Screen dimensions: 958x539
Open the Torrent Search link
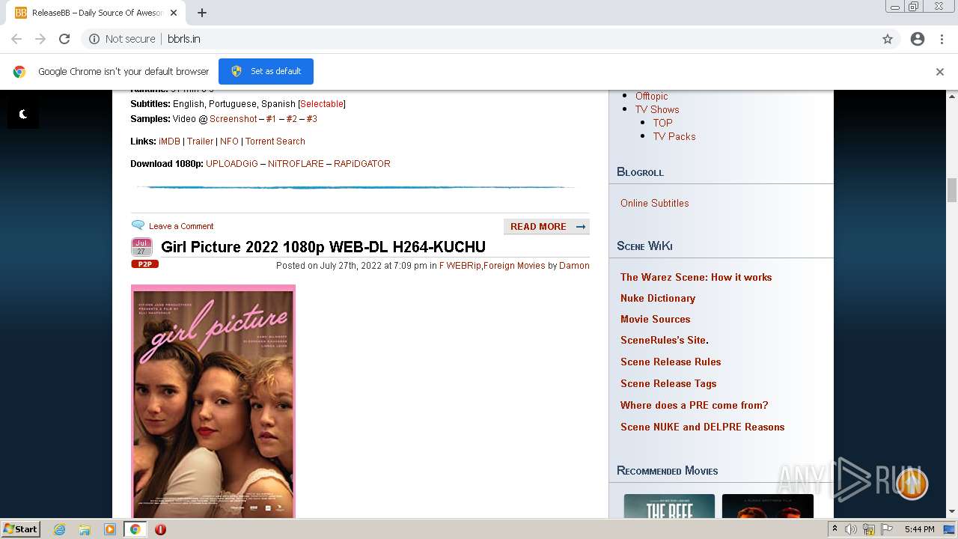(275, 141)
